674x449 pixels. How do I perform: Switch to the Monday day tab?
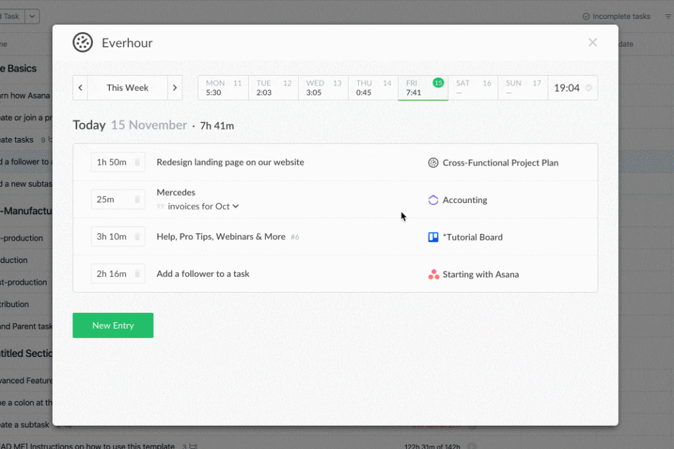click(222, 87)
